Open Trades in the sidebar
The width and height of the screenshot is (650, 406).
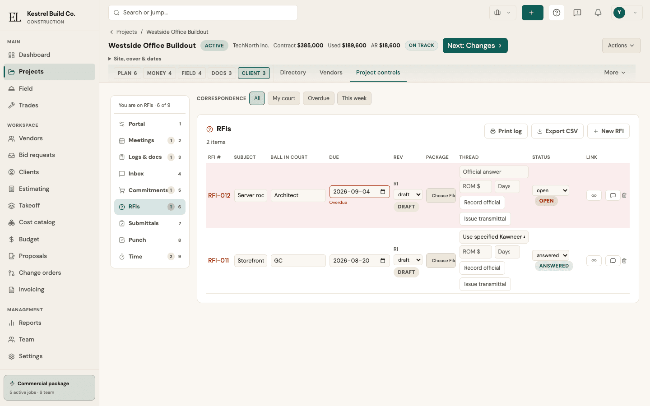click(x=49, y=106)
